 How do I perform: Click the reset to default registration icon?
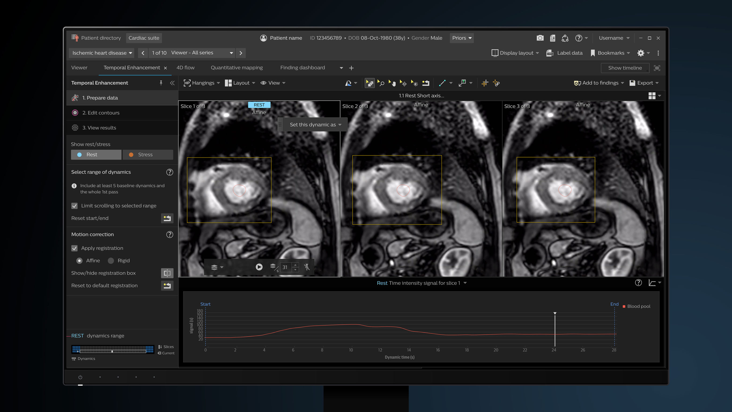point(167,285)
